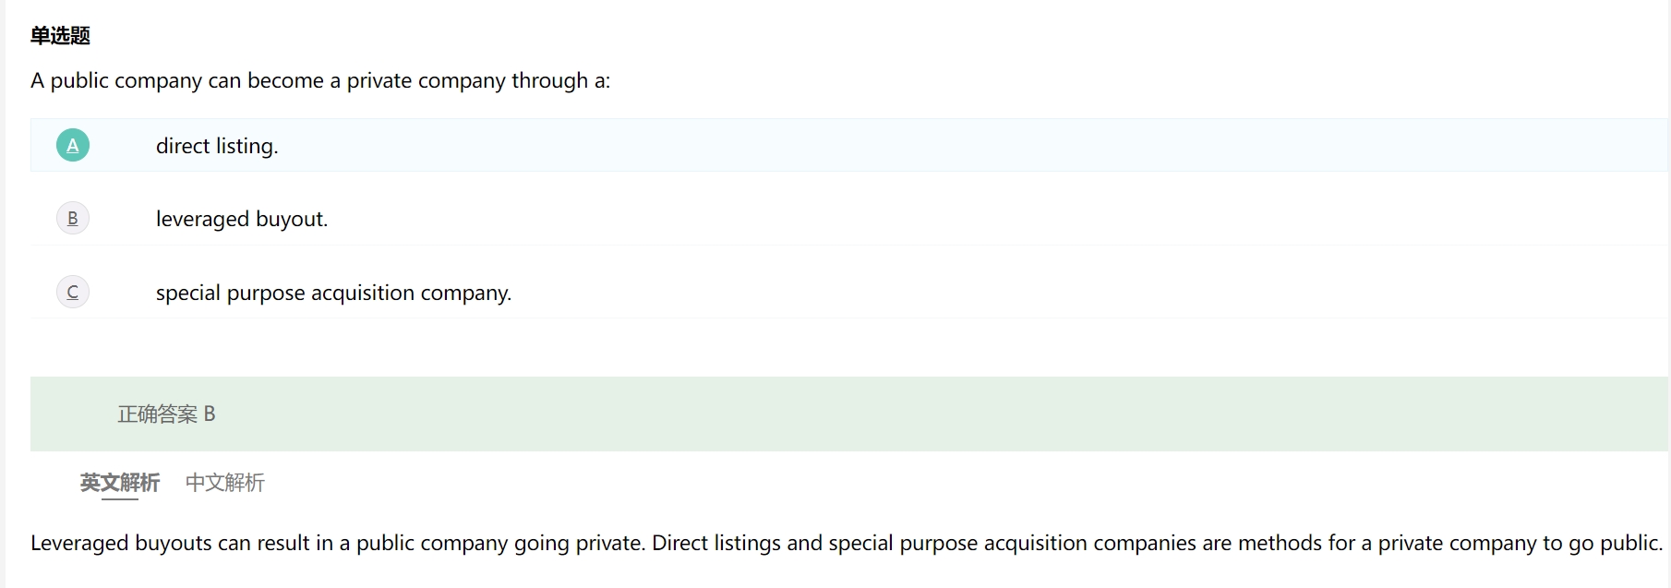This screenshot has width=1671, height=588.
Task: Click the 'Leveraged buyouts can result' explanation sentence
Action: point(338,543)
